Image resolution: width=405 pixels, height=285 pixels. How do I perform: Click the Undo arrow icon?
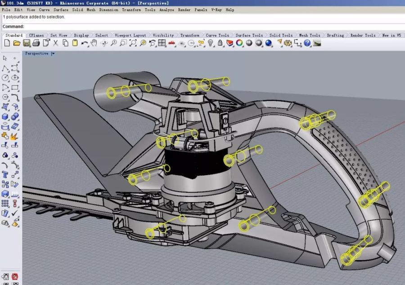(85, 43)
